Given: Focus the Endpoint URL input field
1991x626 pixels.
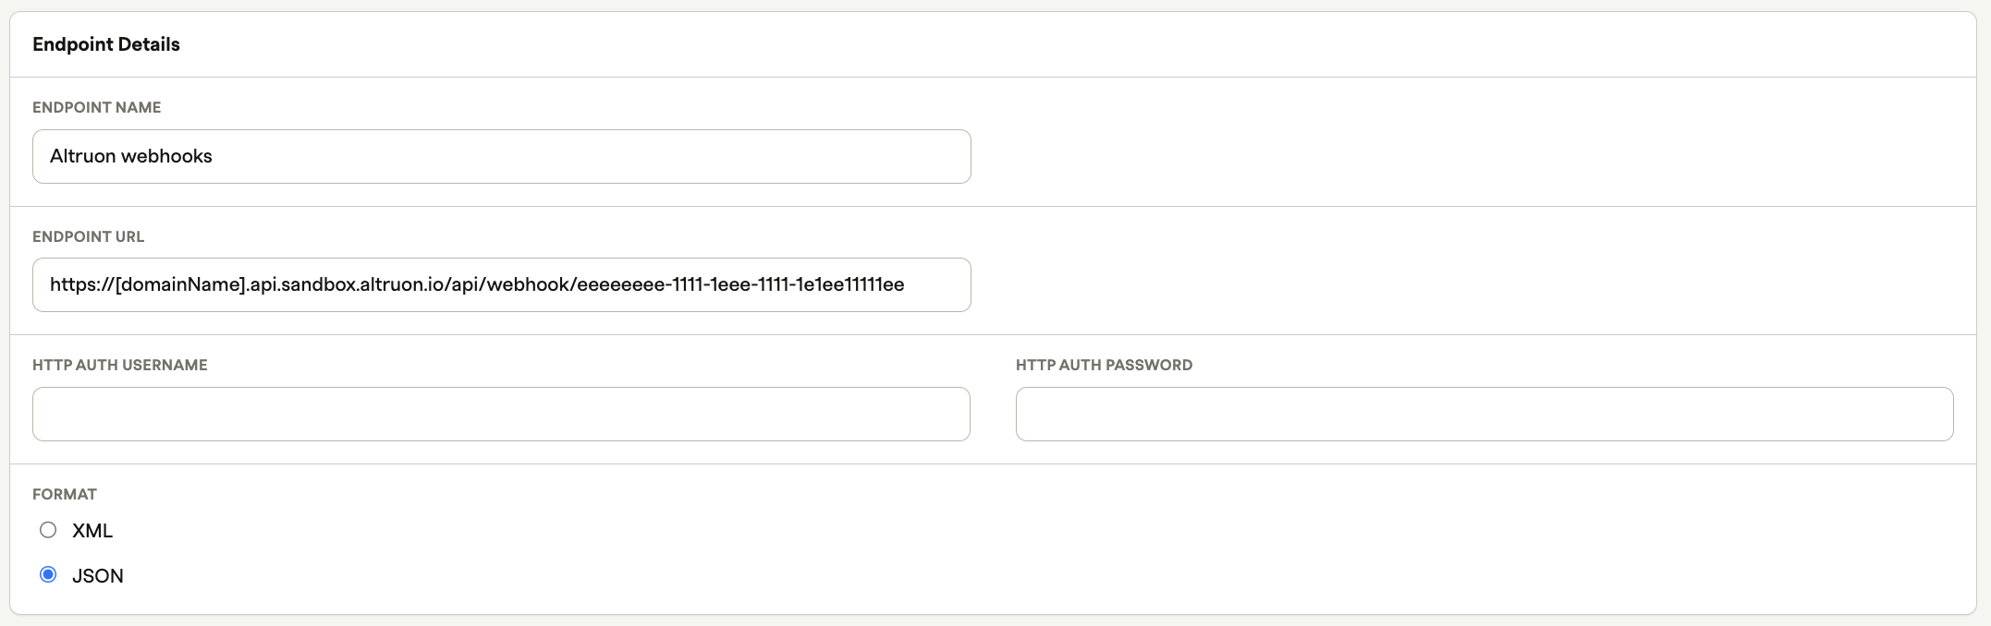Looking at the screenshot, I should click(x=934, y=284).
